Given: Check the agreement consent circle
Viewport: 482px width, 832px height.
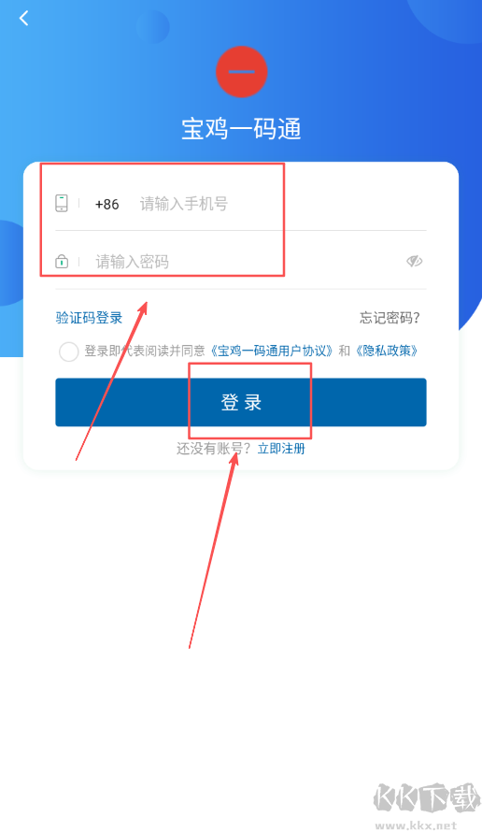Looking at the screenshot, I should pos(69,351).
